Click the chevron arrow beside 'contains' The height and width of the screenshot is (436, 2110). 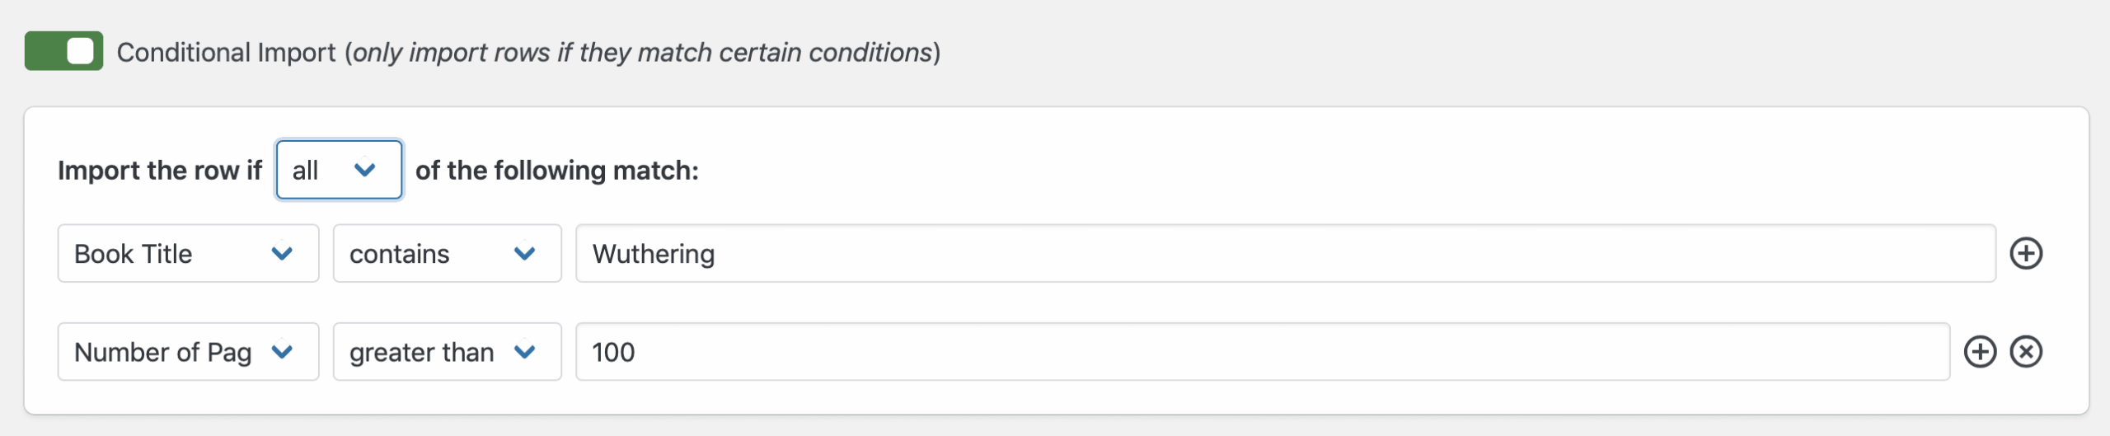point(524,253)
